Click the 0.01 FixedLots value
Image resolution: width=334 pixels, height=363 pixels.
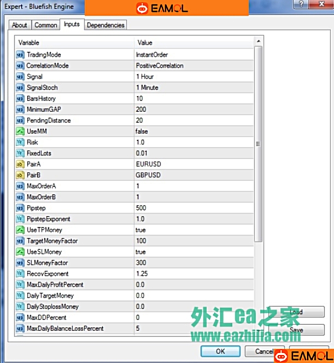click(x=142, y=153)
